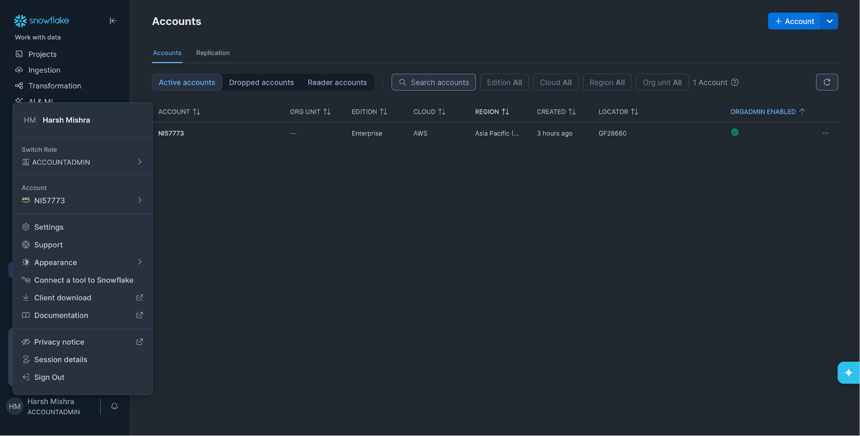Open row actions ellipsis for NI57773

[x=825, y=133]
